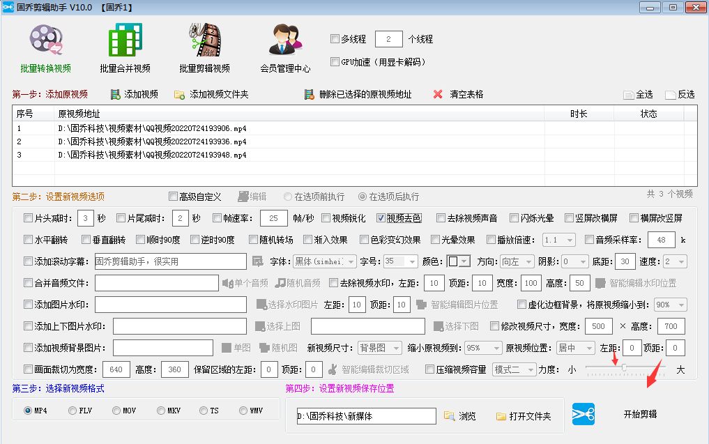Open the 批量转换视频 module icon
Image resolution: width=709 pixels, height=444 pixels.
tap(46, 40)
